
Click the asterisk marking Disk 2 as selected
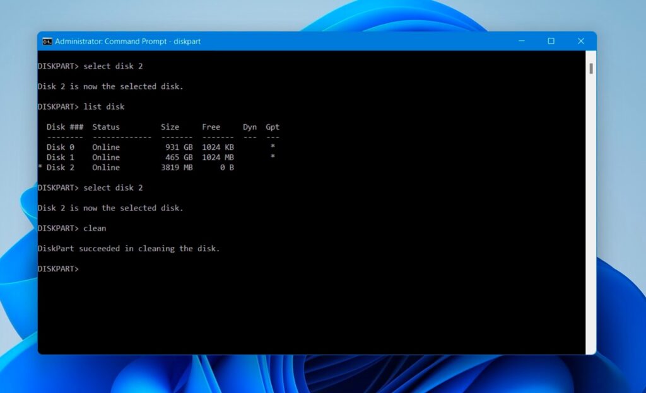(40, 168)
